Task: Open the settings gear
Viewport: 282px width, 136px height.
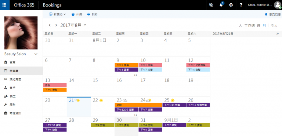Action: (x=231, y=5)
